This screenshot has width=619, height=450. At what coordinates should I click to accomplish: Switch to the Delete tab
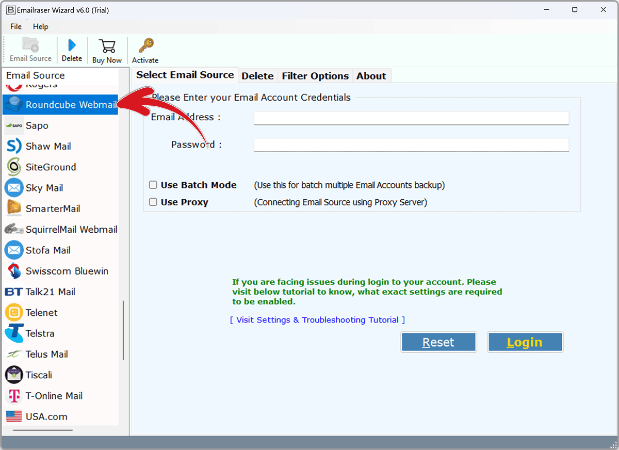click(x=257, y=76)
